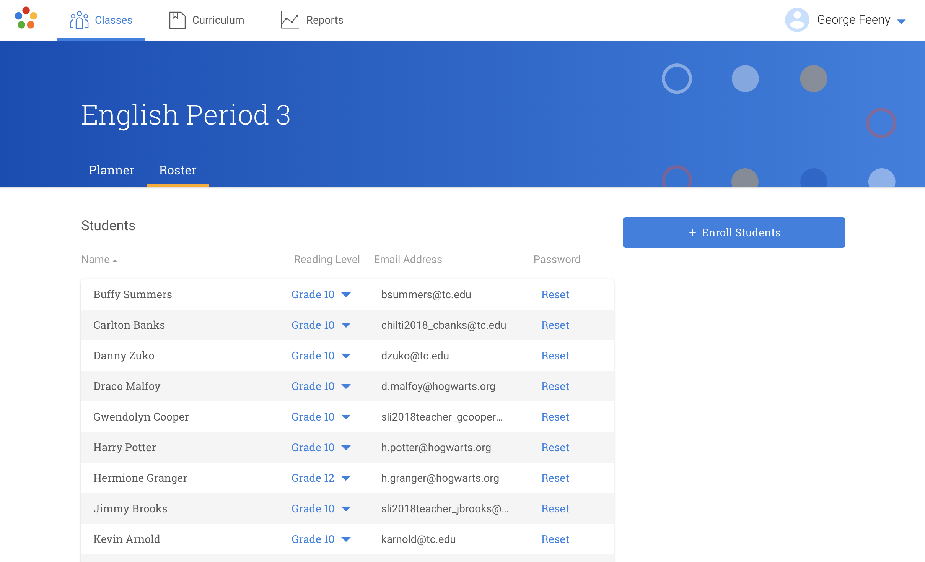Click email d.malfoy@hogwarts.org
Viewport: 925px width, 562px height.
[438, 387]
